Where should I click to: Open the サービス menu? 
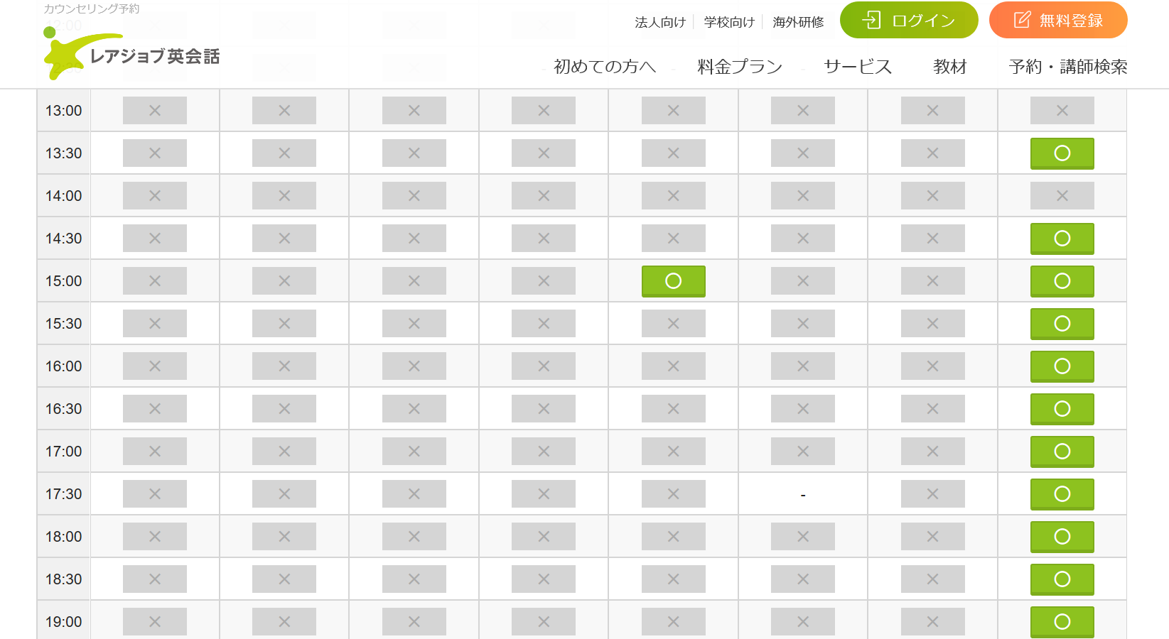857,67
